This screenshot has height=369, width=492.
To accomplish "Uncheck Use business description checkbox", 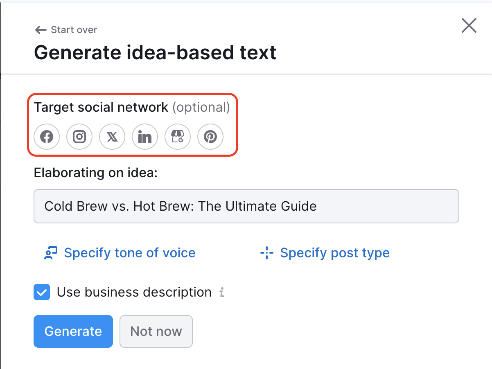I will coord(42,292).
